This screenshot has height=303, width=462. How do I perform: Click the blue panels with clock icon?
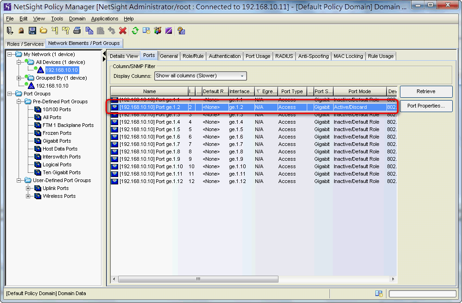pyautogui.click(x=146, y=30)
